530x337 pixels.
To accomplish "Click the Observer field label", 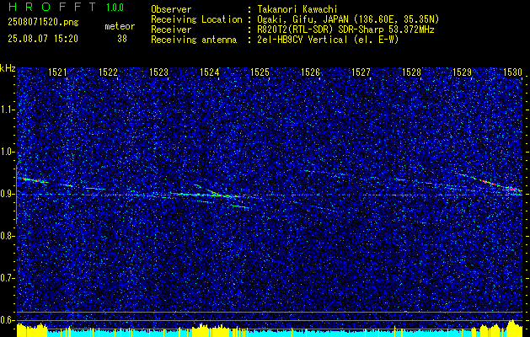I will point(171,10).
